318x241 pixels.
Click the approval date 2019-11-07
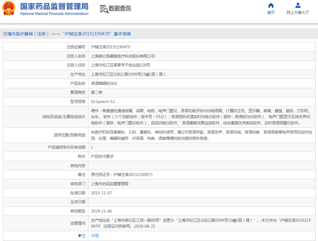101,193
